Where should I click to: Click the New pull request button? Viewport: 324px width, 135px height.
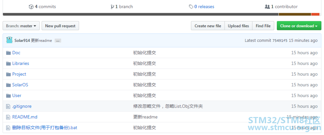[x=60, y=26]
